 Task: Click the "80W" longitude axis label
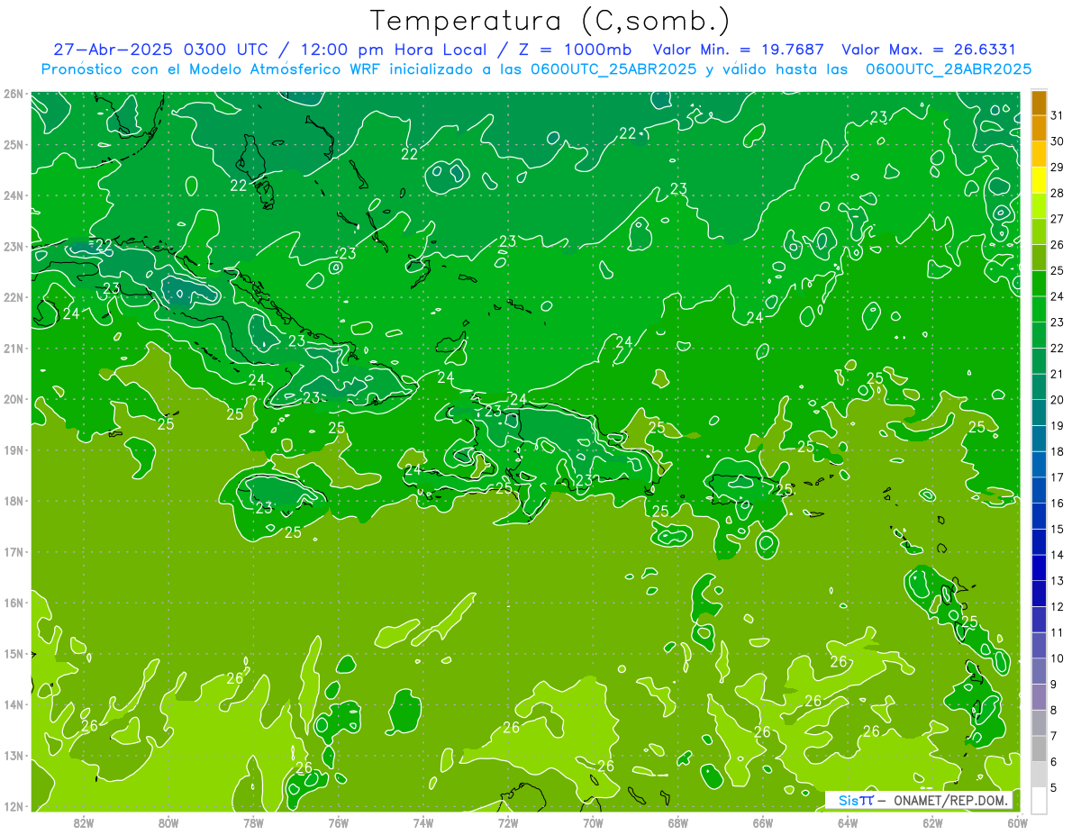coord(168,822)
